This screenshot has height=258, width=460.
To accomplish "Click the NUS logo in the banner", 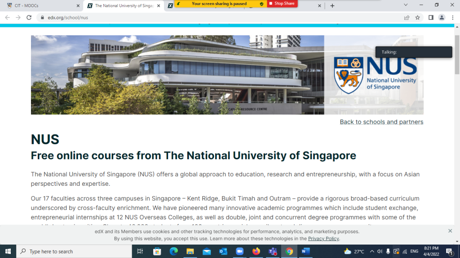I will point(375,75).
